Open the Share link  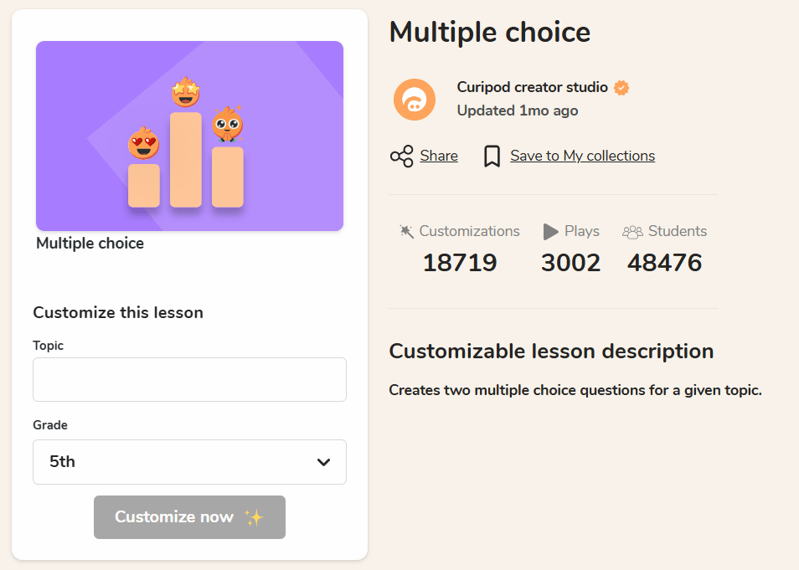[x=439, y=156]
